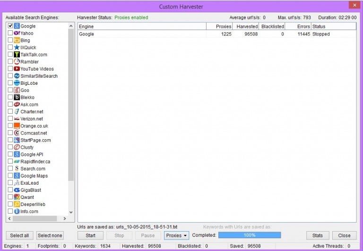Click the Yahoo engine icon
The image size is (363, 251).
click(x=17, y=33)
